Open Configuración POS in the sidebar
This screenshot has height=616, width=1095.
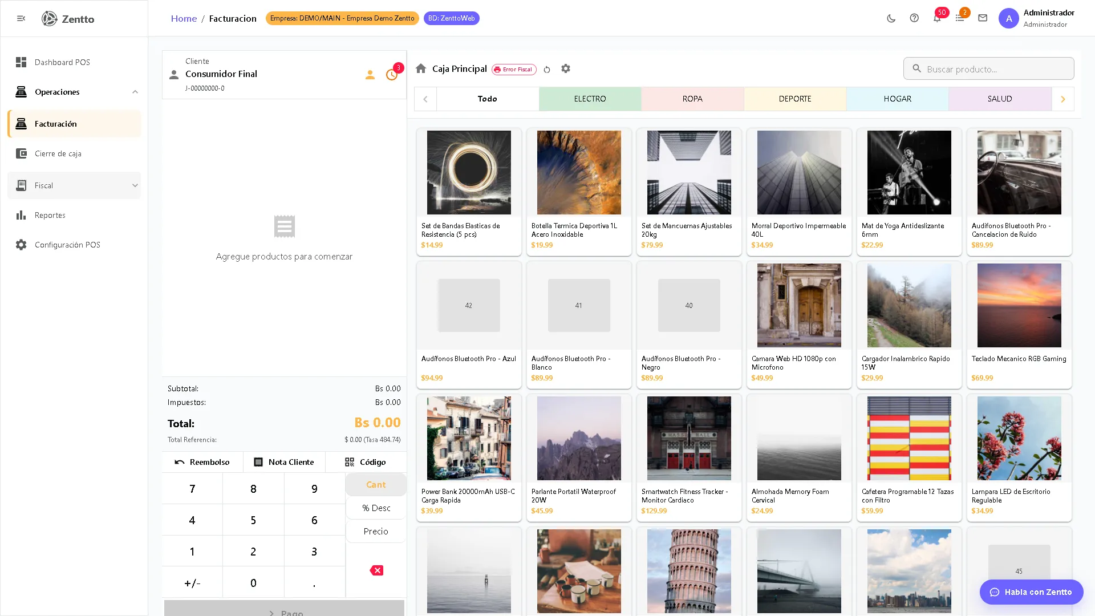click(74, 245)
